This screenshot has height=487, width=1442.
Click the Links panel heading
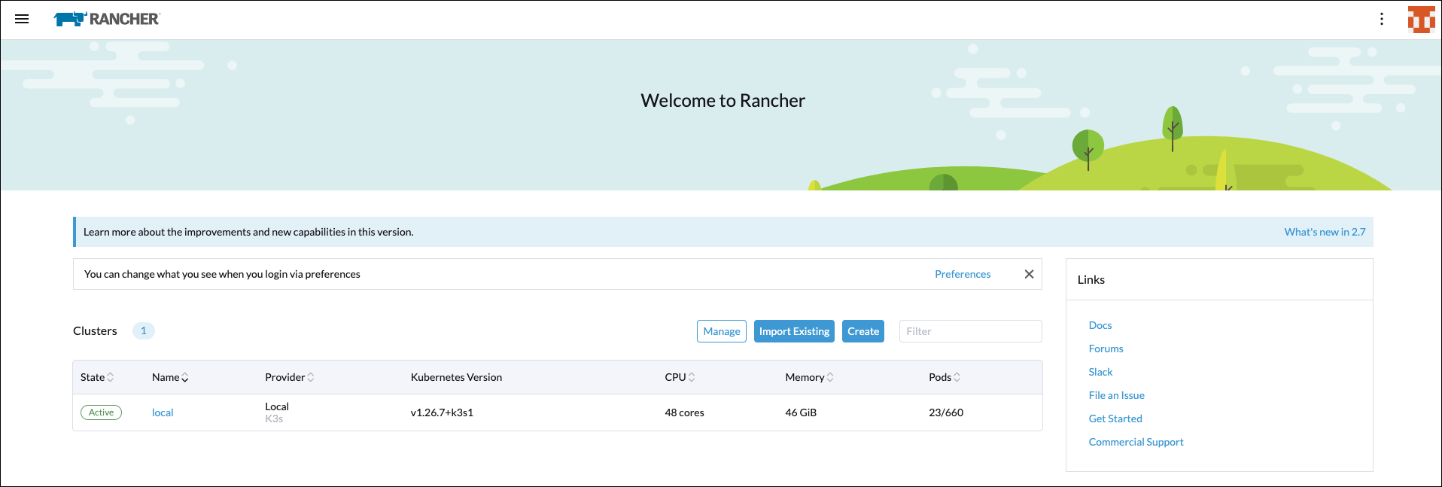(1091, 279)
